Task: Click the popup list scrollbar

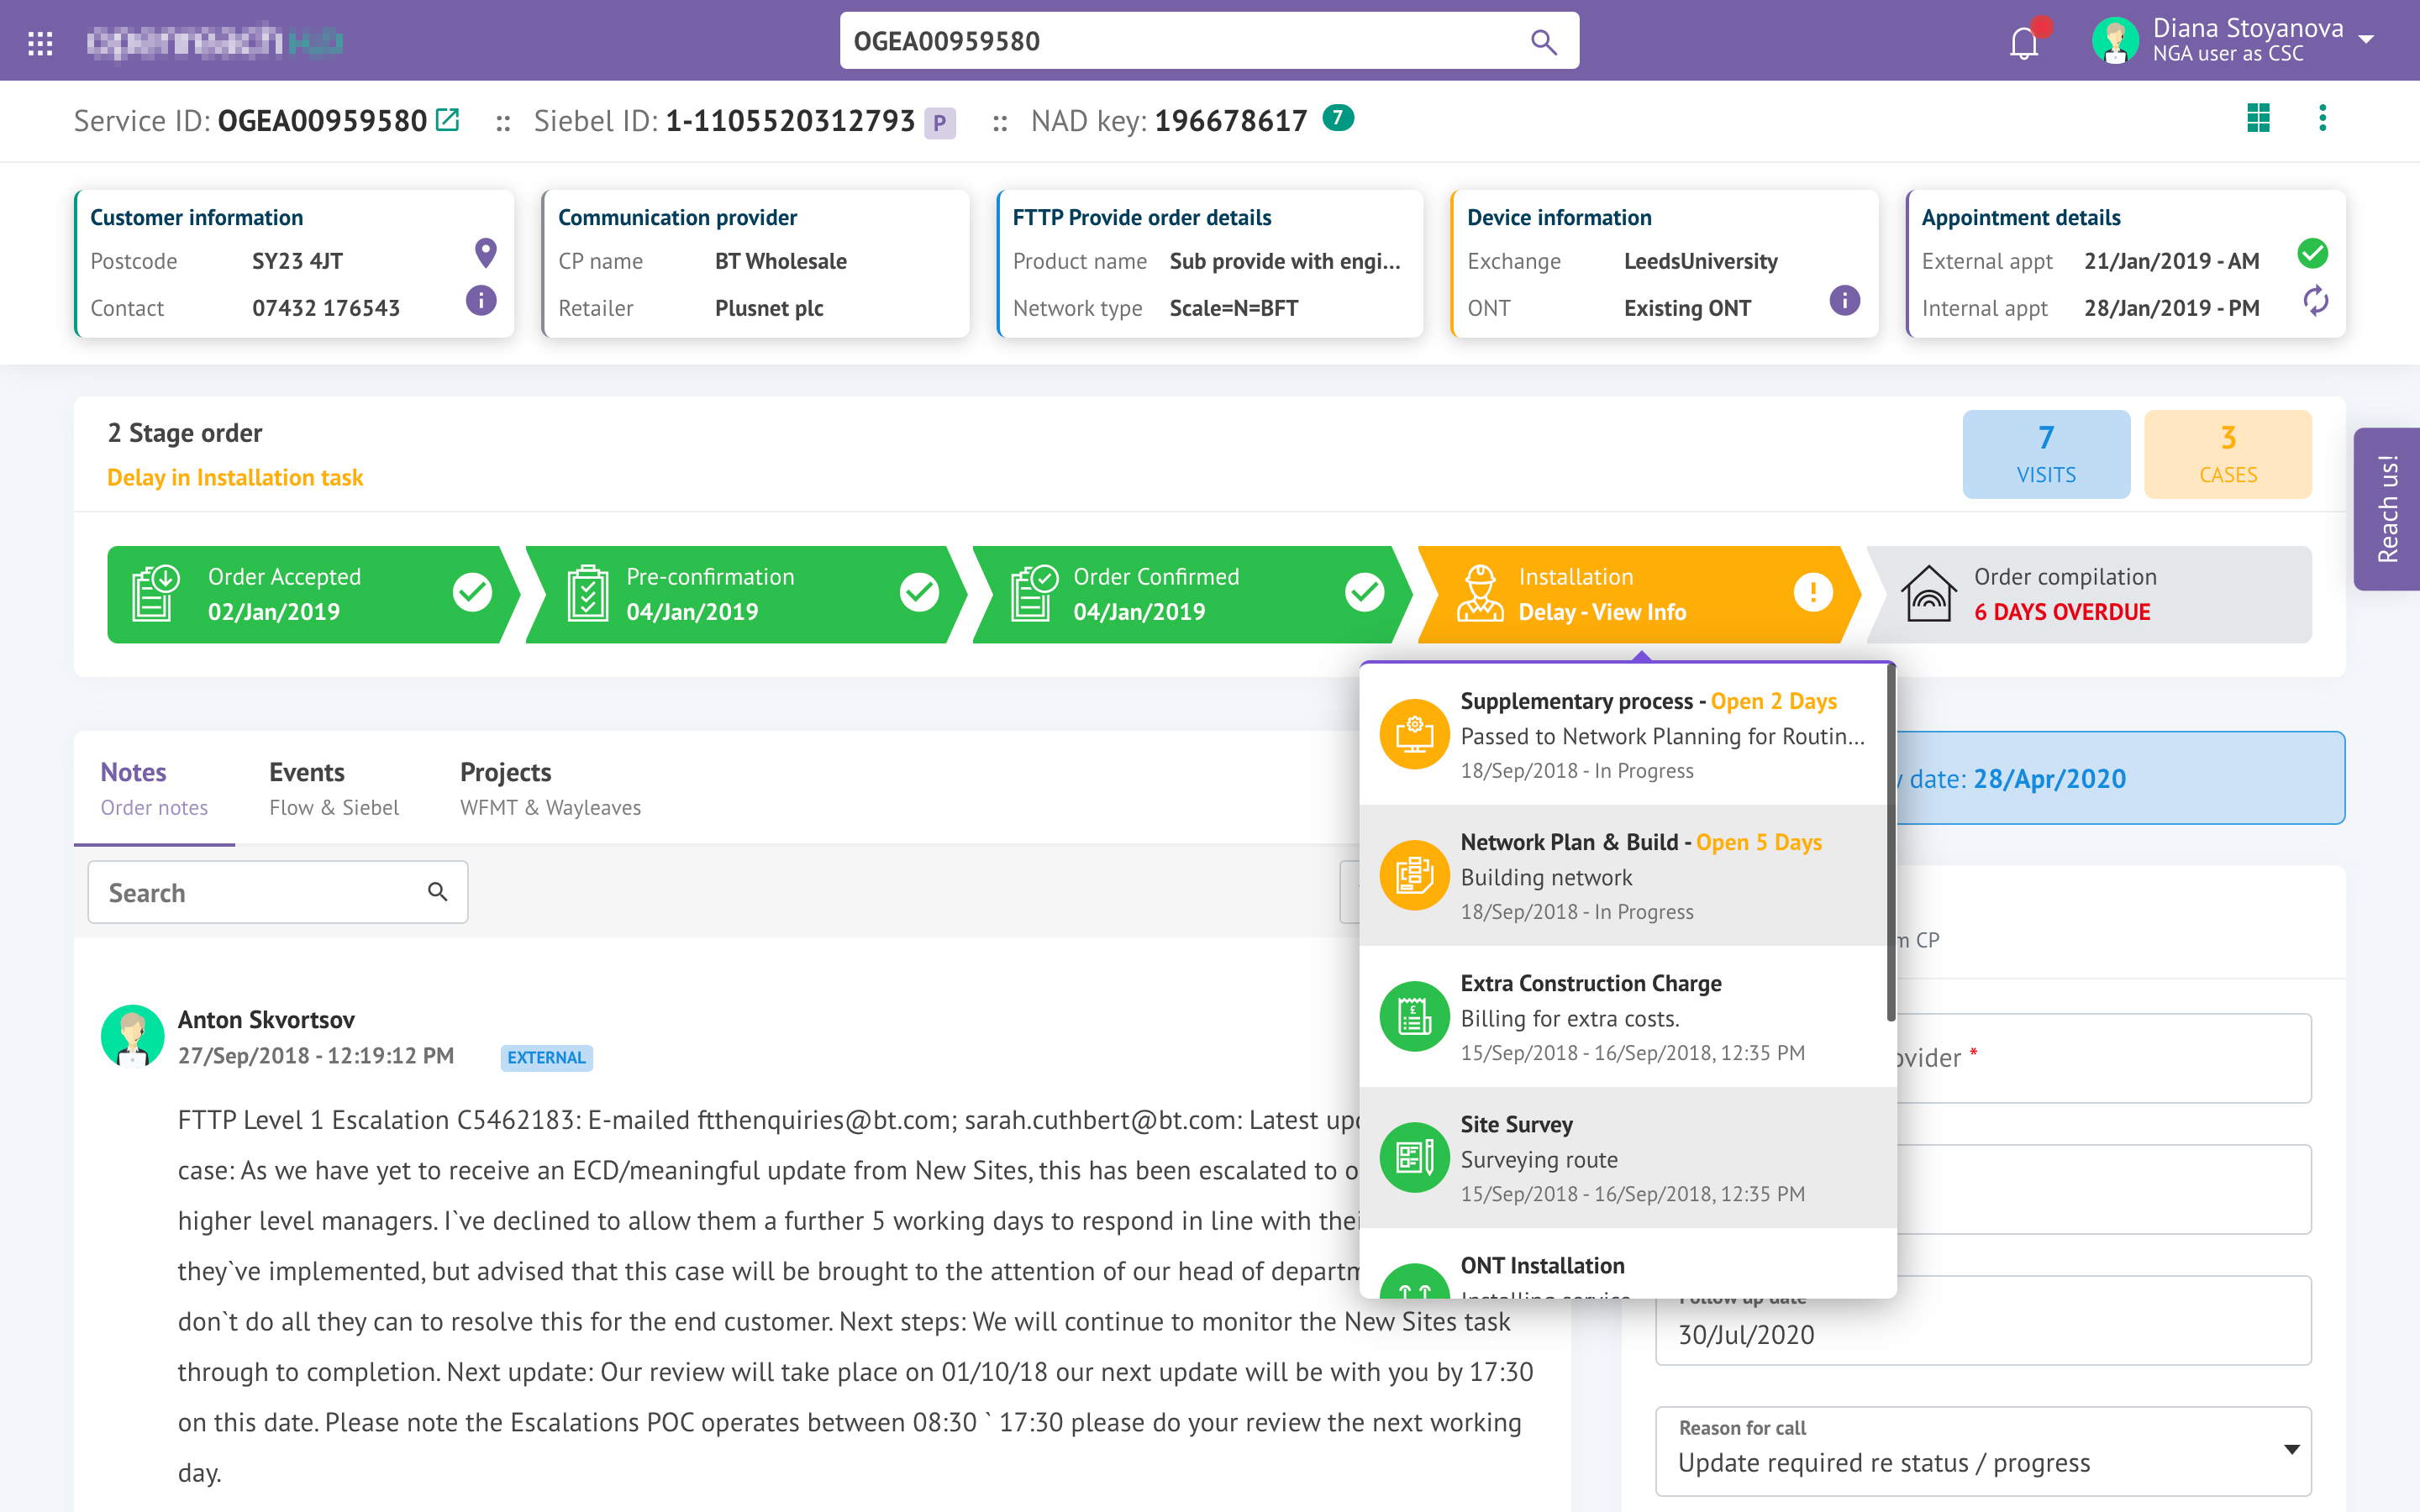Action: 1890,842
